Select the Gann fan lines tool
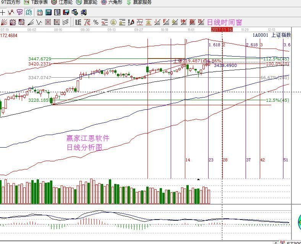 (4, 22)
